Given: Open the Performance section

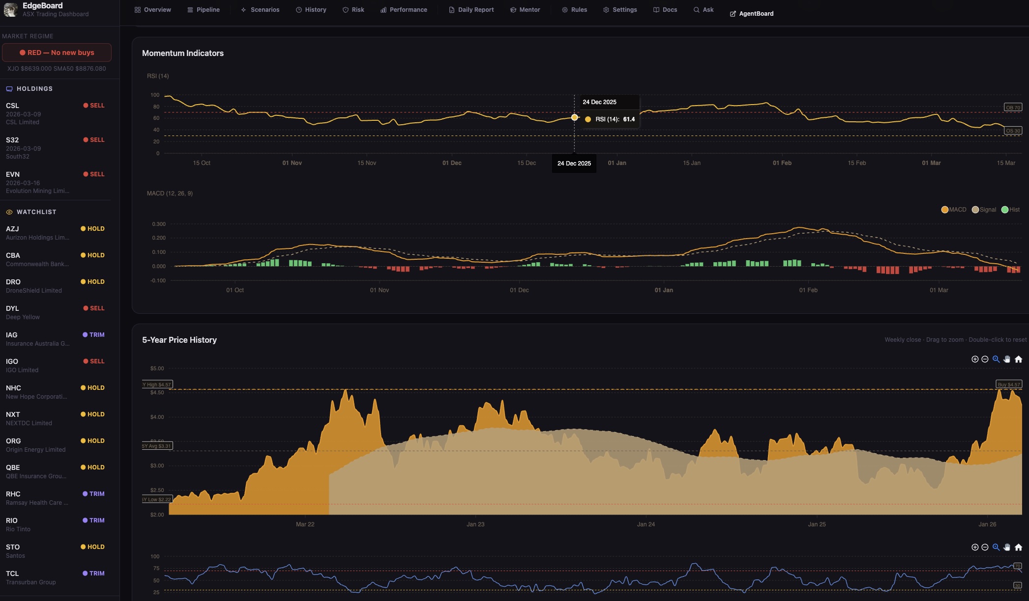Looking at the screenshot, I should 404,9.
